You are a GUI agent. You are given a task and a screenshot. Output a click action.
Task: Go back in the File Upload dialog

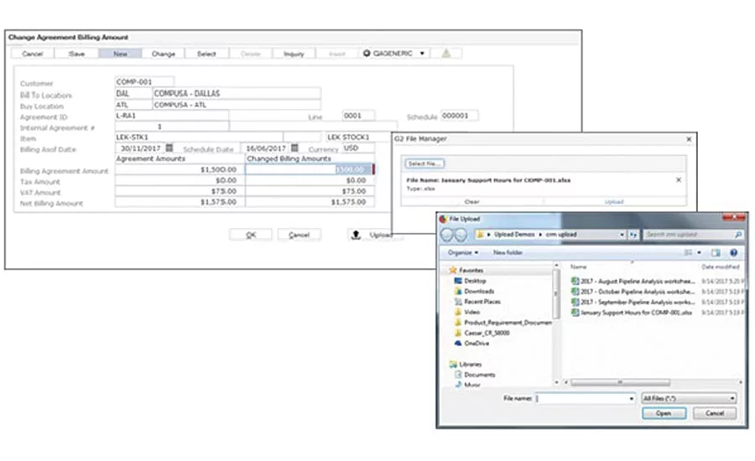coord(447,235)
